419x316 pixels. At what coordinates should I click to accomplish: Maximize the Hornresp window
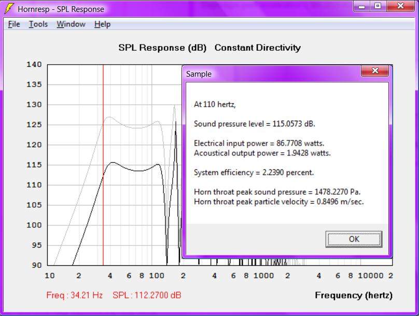click(x=378, y=6)
